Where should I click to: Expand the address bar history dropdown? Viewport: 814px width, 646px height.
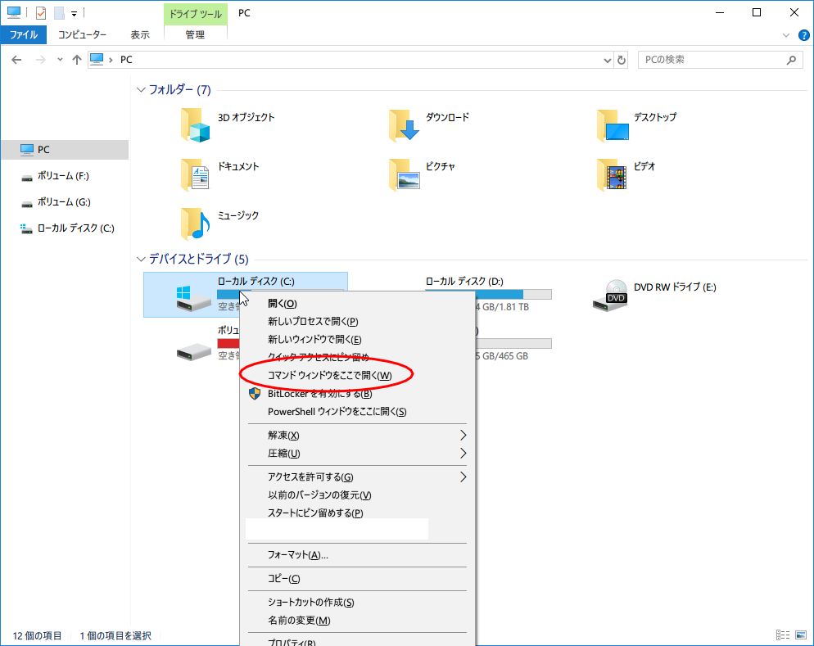tap(607, 60)
